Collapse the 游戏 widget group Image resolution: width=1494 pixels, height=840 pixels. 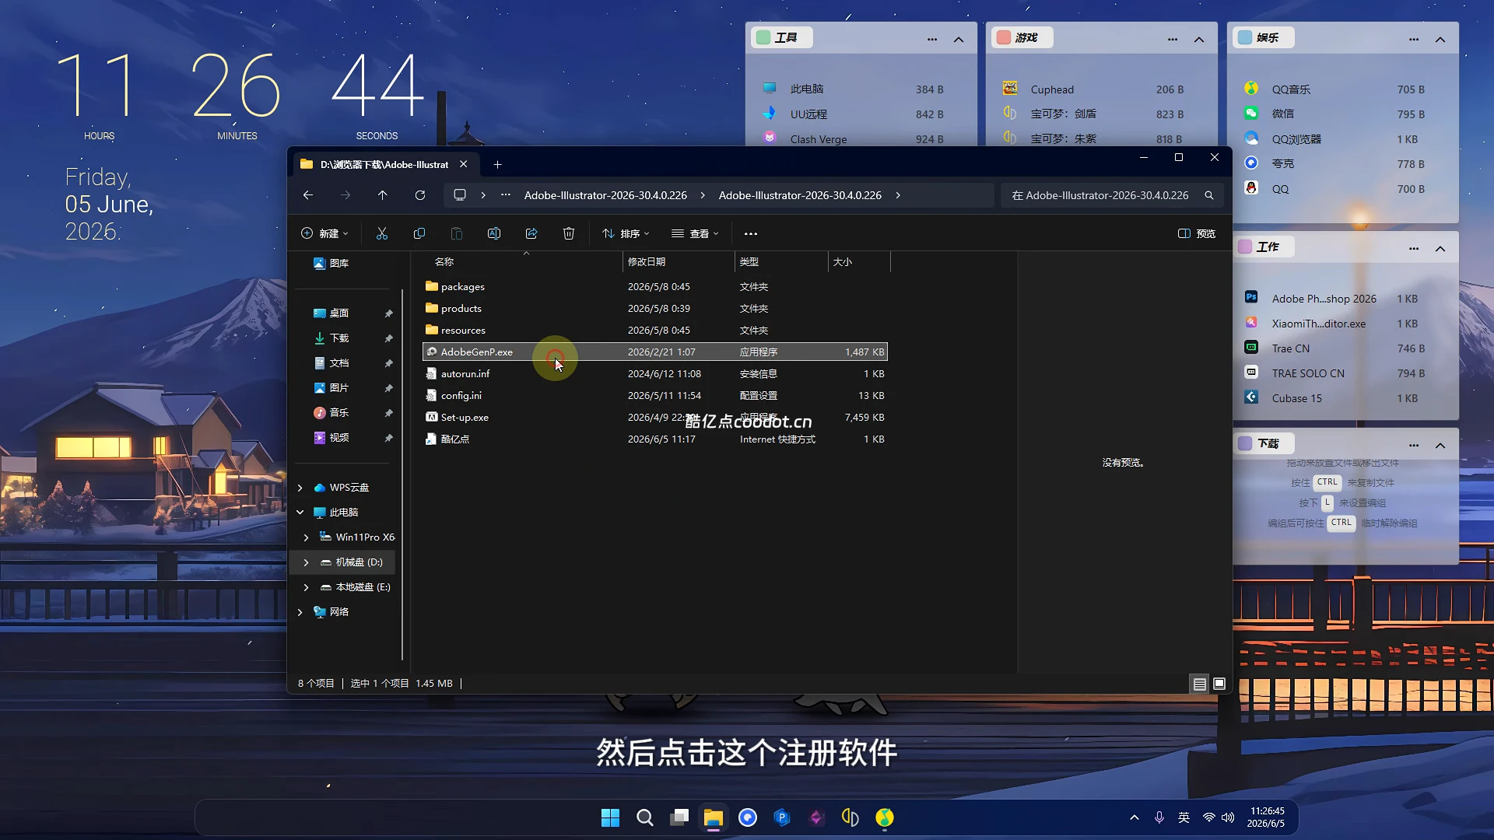point(1199,39)
